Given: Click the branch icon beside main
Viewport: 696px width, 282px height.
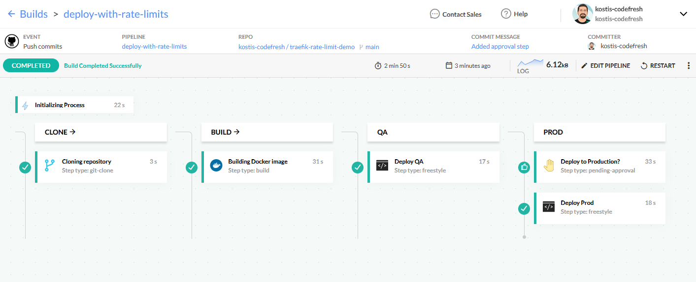Looking at the screenshot, I should [x=361, y=47].
